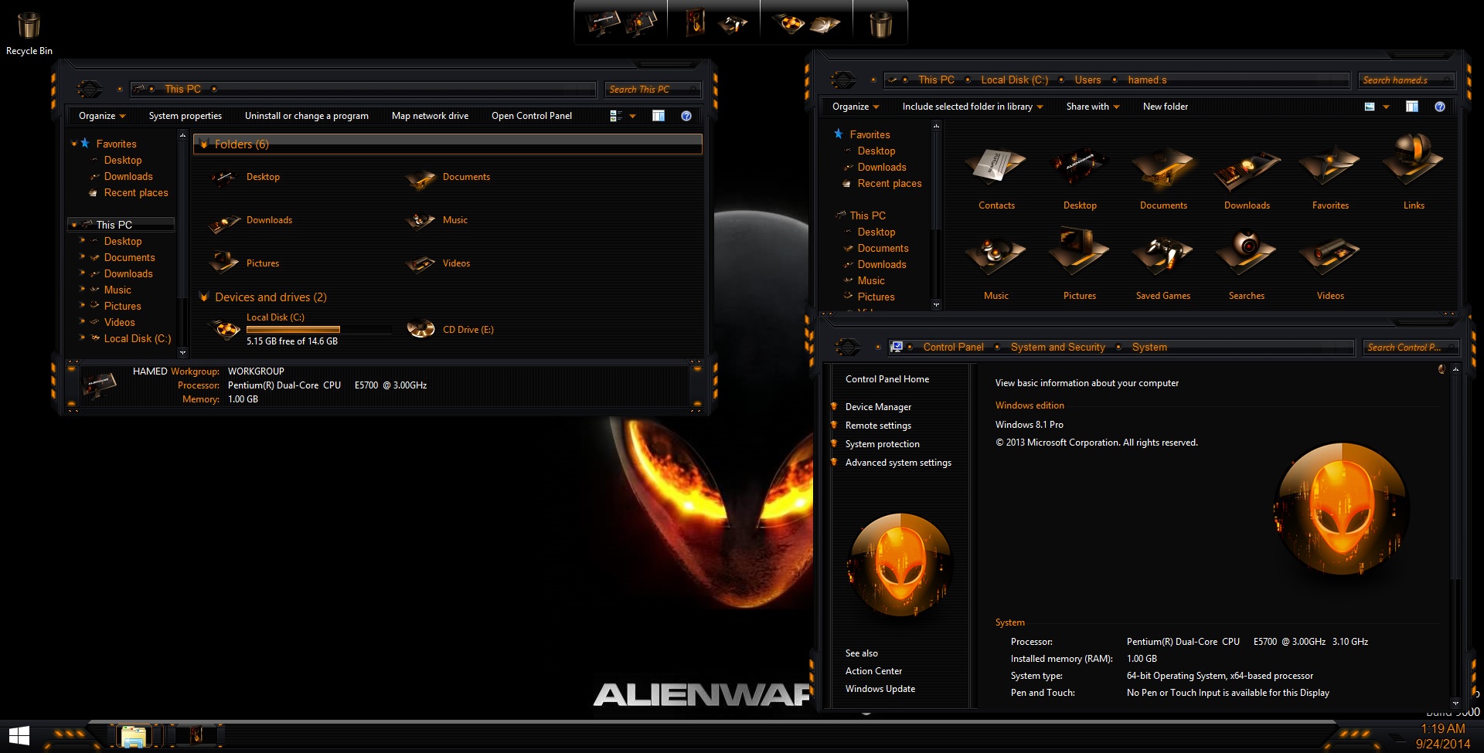Viewport: 1484px width, 753px height.
Task: Toggle preview pane in hamed.s window
Action: pos(1411,107)
